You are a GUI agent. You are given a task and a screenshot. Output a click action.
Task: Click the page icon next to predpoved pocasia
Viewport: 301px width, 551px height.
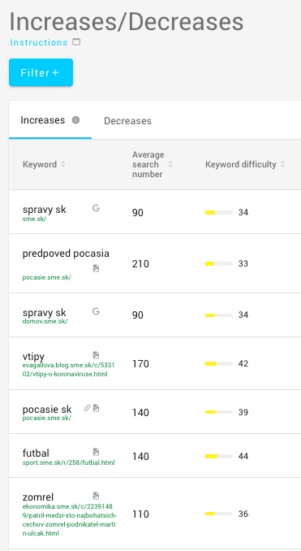[x=96, y=268]
